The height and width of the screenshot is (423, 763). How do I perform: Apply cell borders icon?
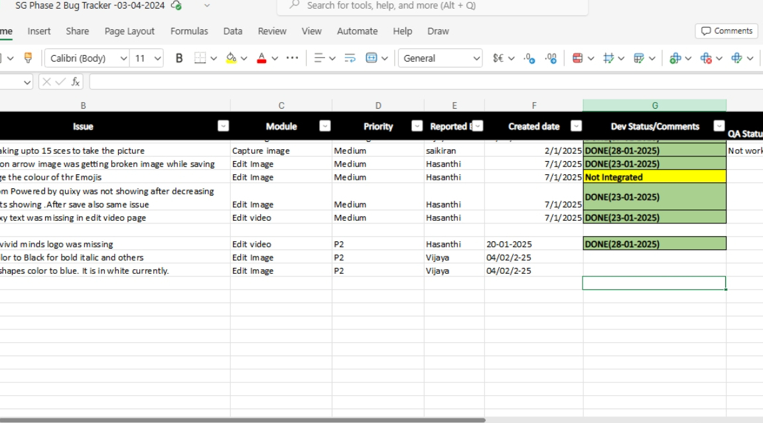pyautogui.click(x=200, y=58)
